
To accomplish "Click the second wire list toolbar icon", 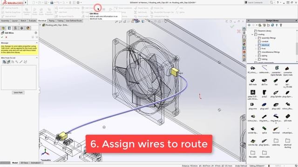I will [8, 62].
